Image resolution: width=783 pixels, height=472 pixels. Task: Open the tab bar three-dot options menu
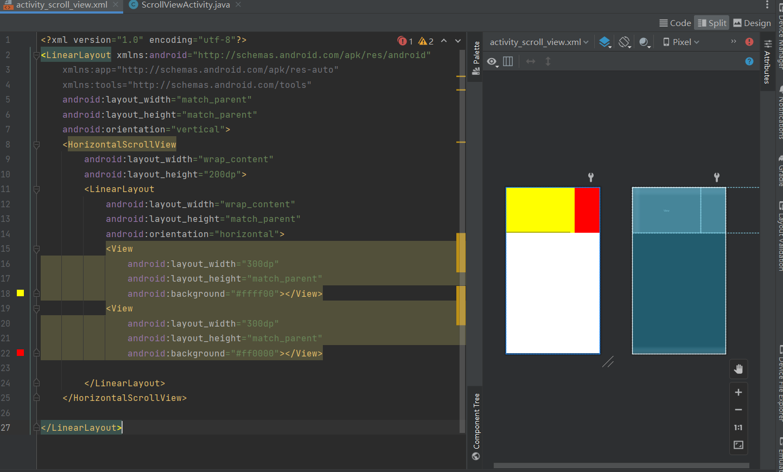[x=767, y=5]
